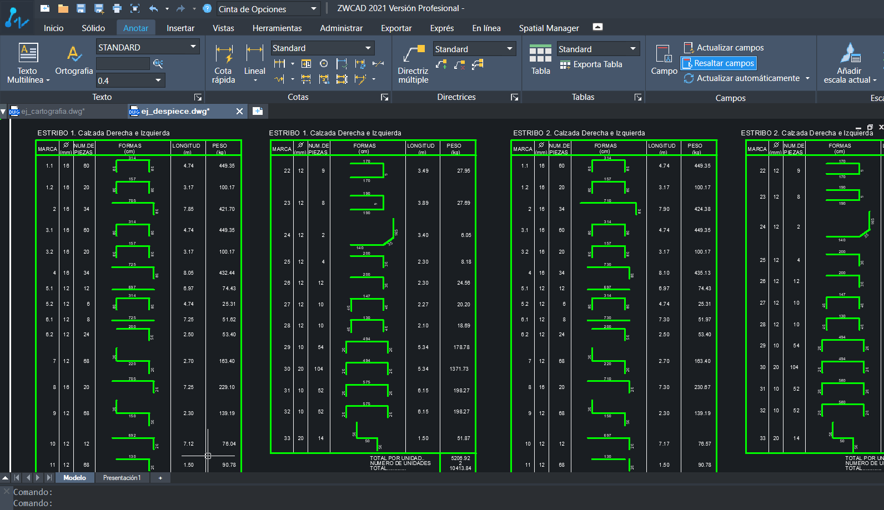
Task: Toggle the ribbon minimize button
Action: tap(597, 27)
